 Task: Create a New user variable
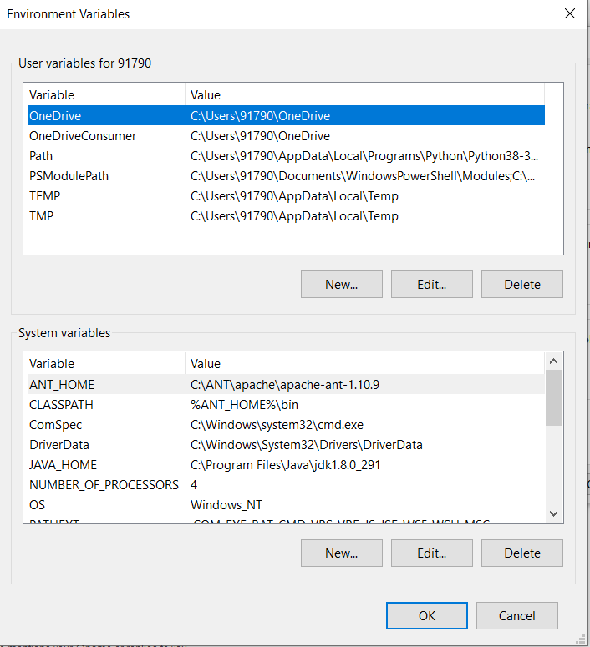(342, 285)
